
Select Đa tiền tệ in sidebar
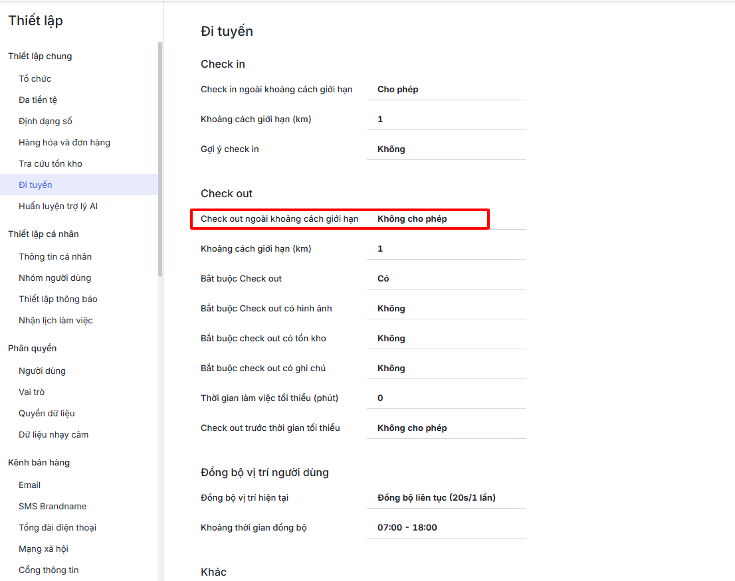pyautogui.click(x=38, y=100)
